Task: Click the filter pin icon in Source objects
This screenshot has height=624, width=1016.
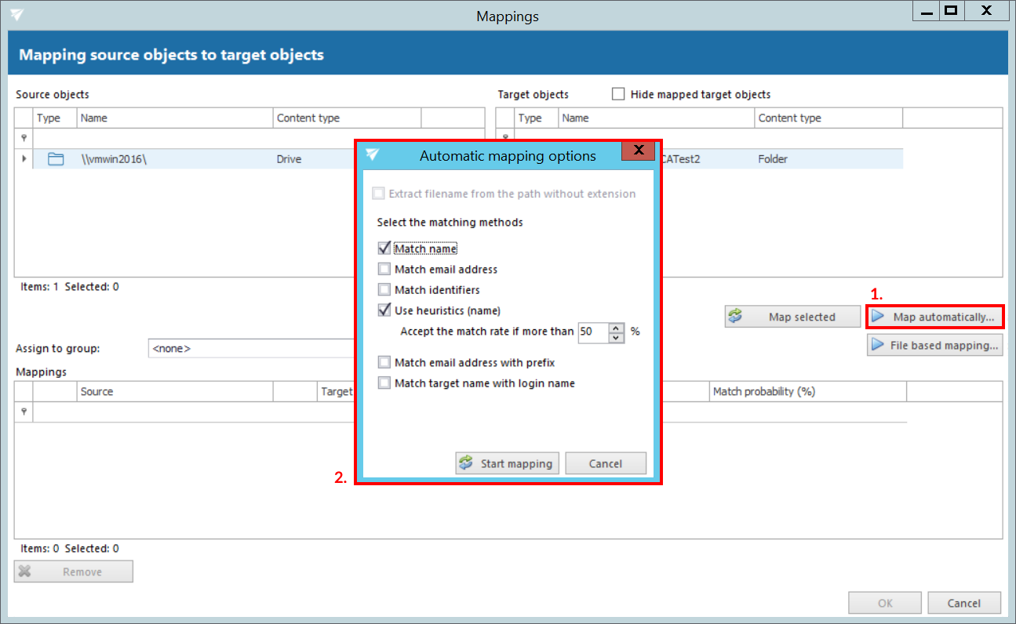Action: tap(24, 138)
